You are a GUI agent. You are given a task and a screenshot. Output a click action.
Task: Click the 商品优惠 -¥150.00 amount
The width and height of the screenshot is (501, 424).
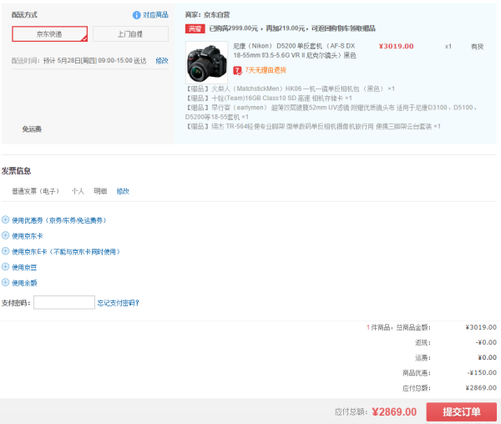[482, 372]
